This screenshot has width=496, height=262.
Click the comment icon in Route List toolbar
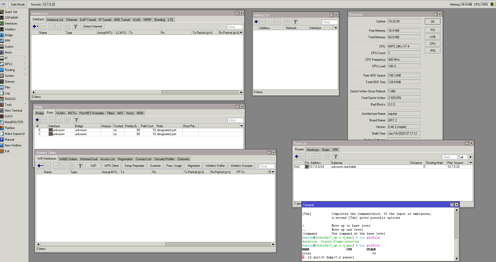point(327,157)
